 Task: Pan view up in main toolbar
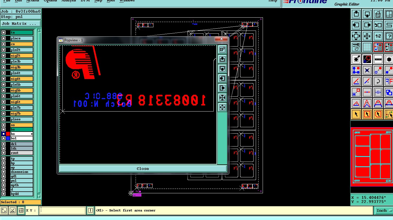[356, 14]
